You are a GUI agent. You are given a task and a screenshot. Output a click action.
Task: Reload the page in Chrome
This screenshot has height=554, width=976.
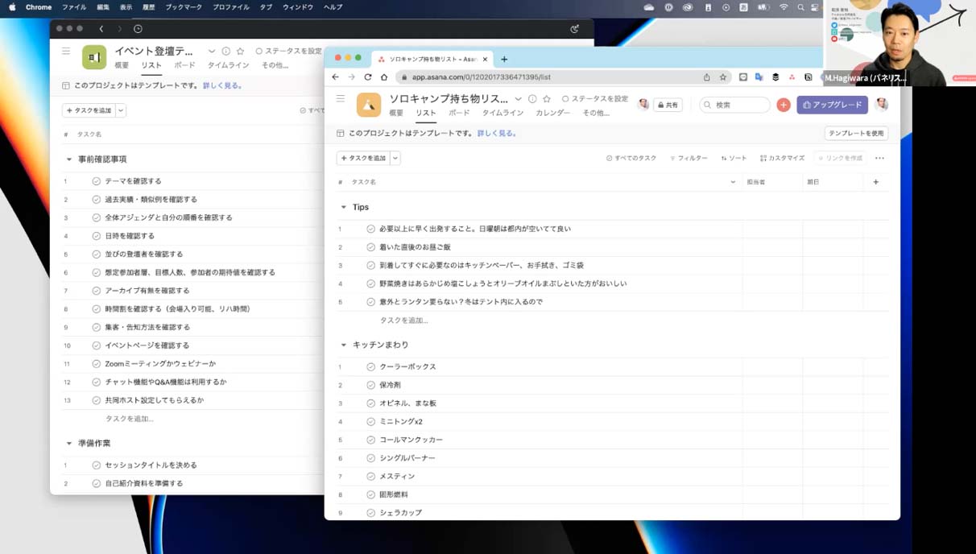368,77
